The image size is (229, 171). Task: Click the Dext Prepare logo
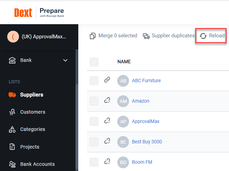coord(39,12)
